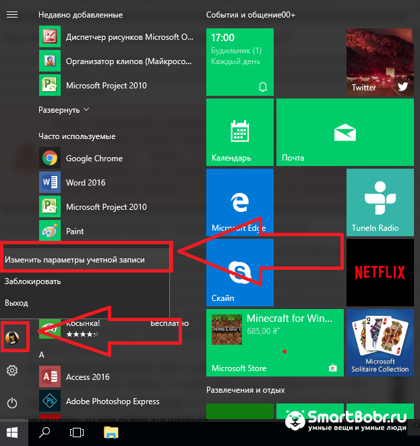Click the Paint label text

(75, 231)
